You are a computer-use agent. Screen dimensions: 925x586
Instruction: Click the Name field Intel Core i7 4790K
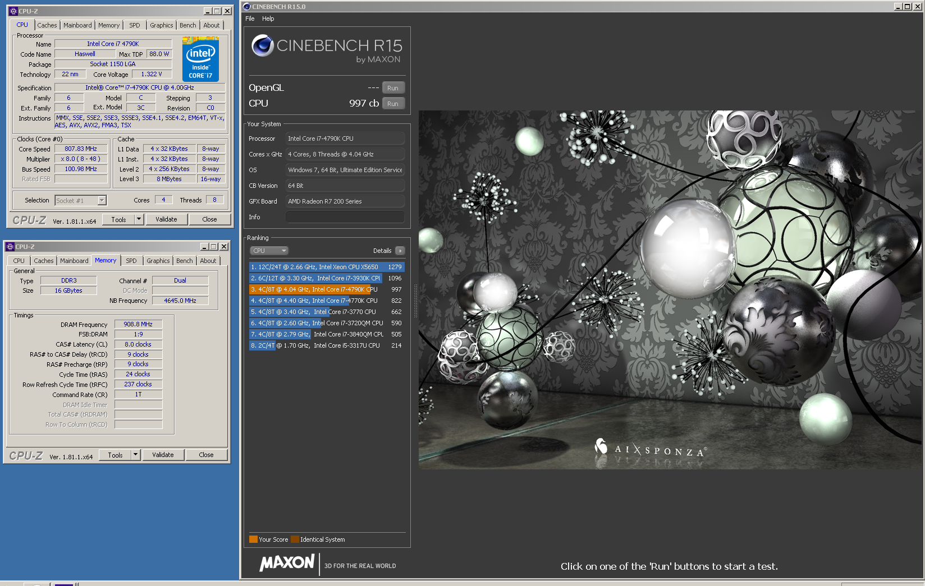[113, 44]
